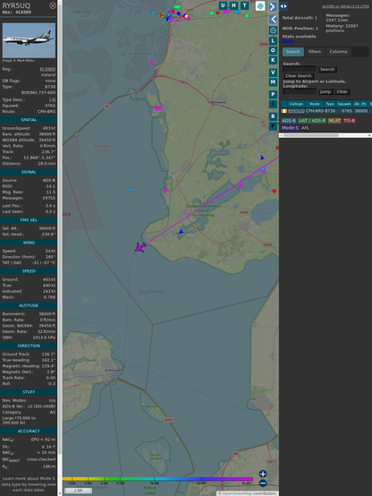Open the stats available 'here' link
This screenshot has width=372, height=496.
tap(287, 41)
